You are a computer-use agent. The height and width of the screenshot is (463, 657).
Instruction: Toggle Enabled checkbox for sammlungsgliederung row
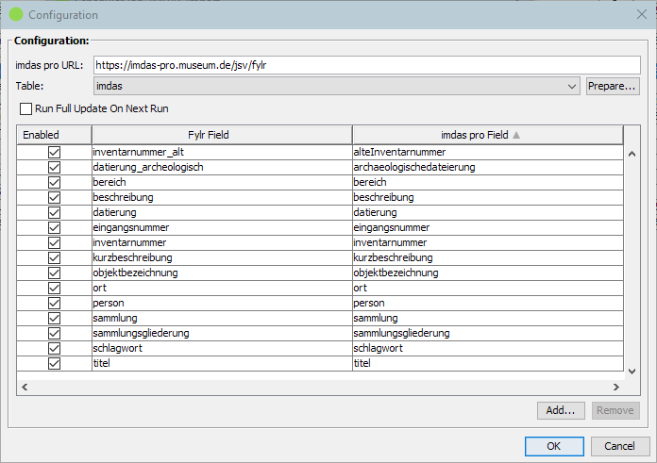(54, 333)
